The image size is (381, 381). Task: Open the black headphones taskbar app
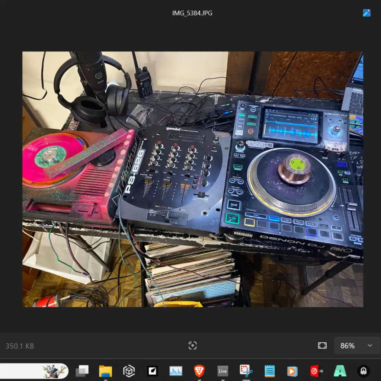click(x=363, y=371)
